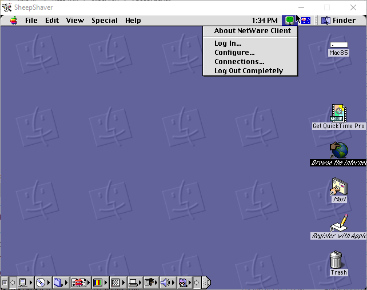
Task: Minimize the SheepShaver window
Action: point(301,7)
